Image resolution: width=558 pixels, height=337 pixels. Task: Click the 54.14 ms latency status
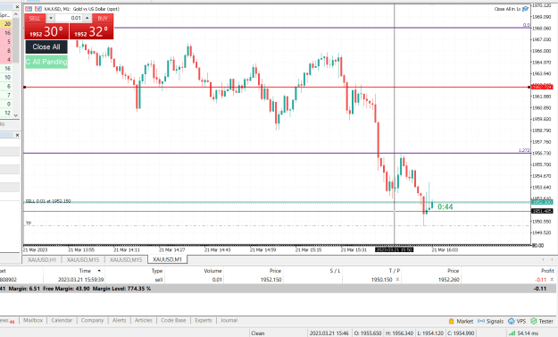tap(528, 333)
